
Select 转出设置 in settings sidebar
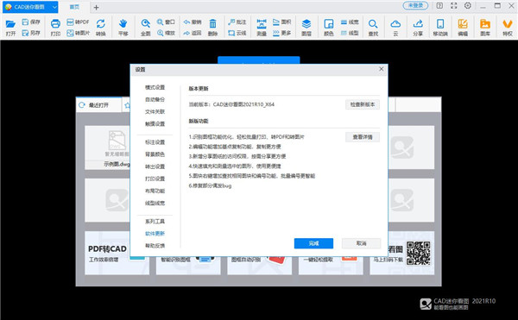(x=155, y=166)
